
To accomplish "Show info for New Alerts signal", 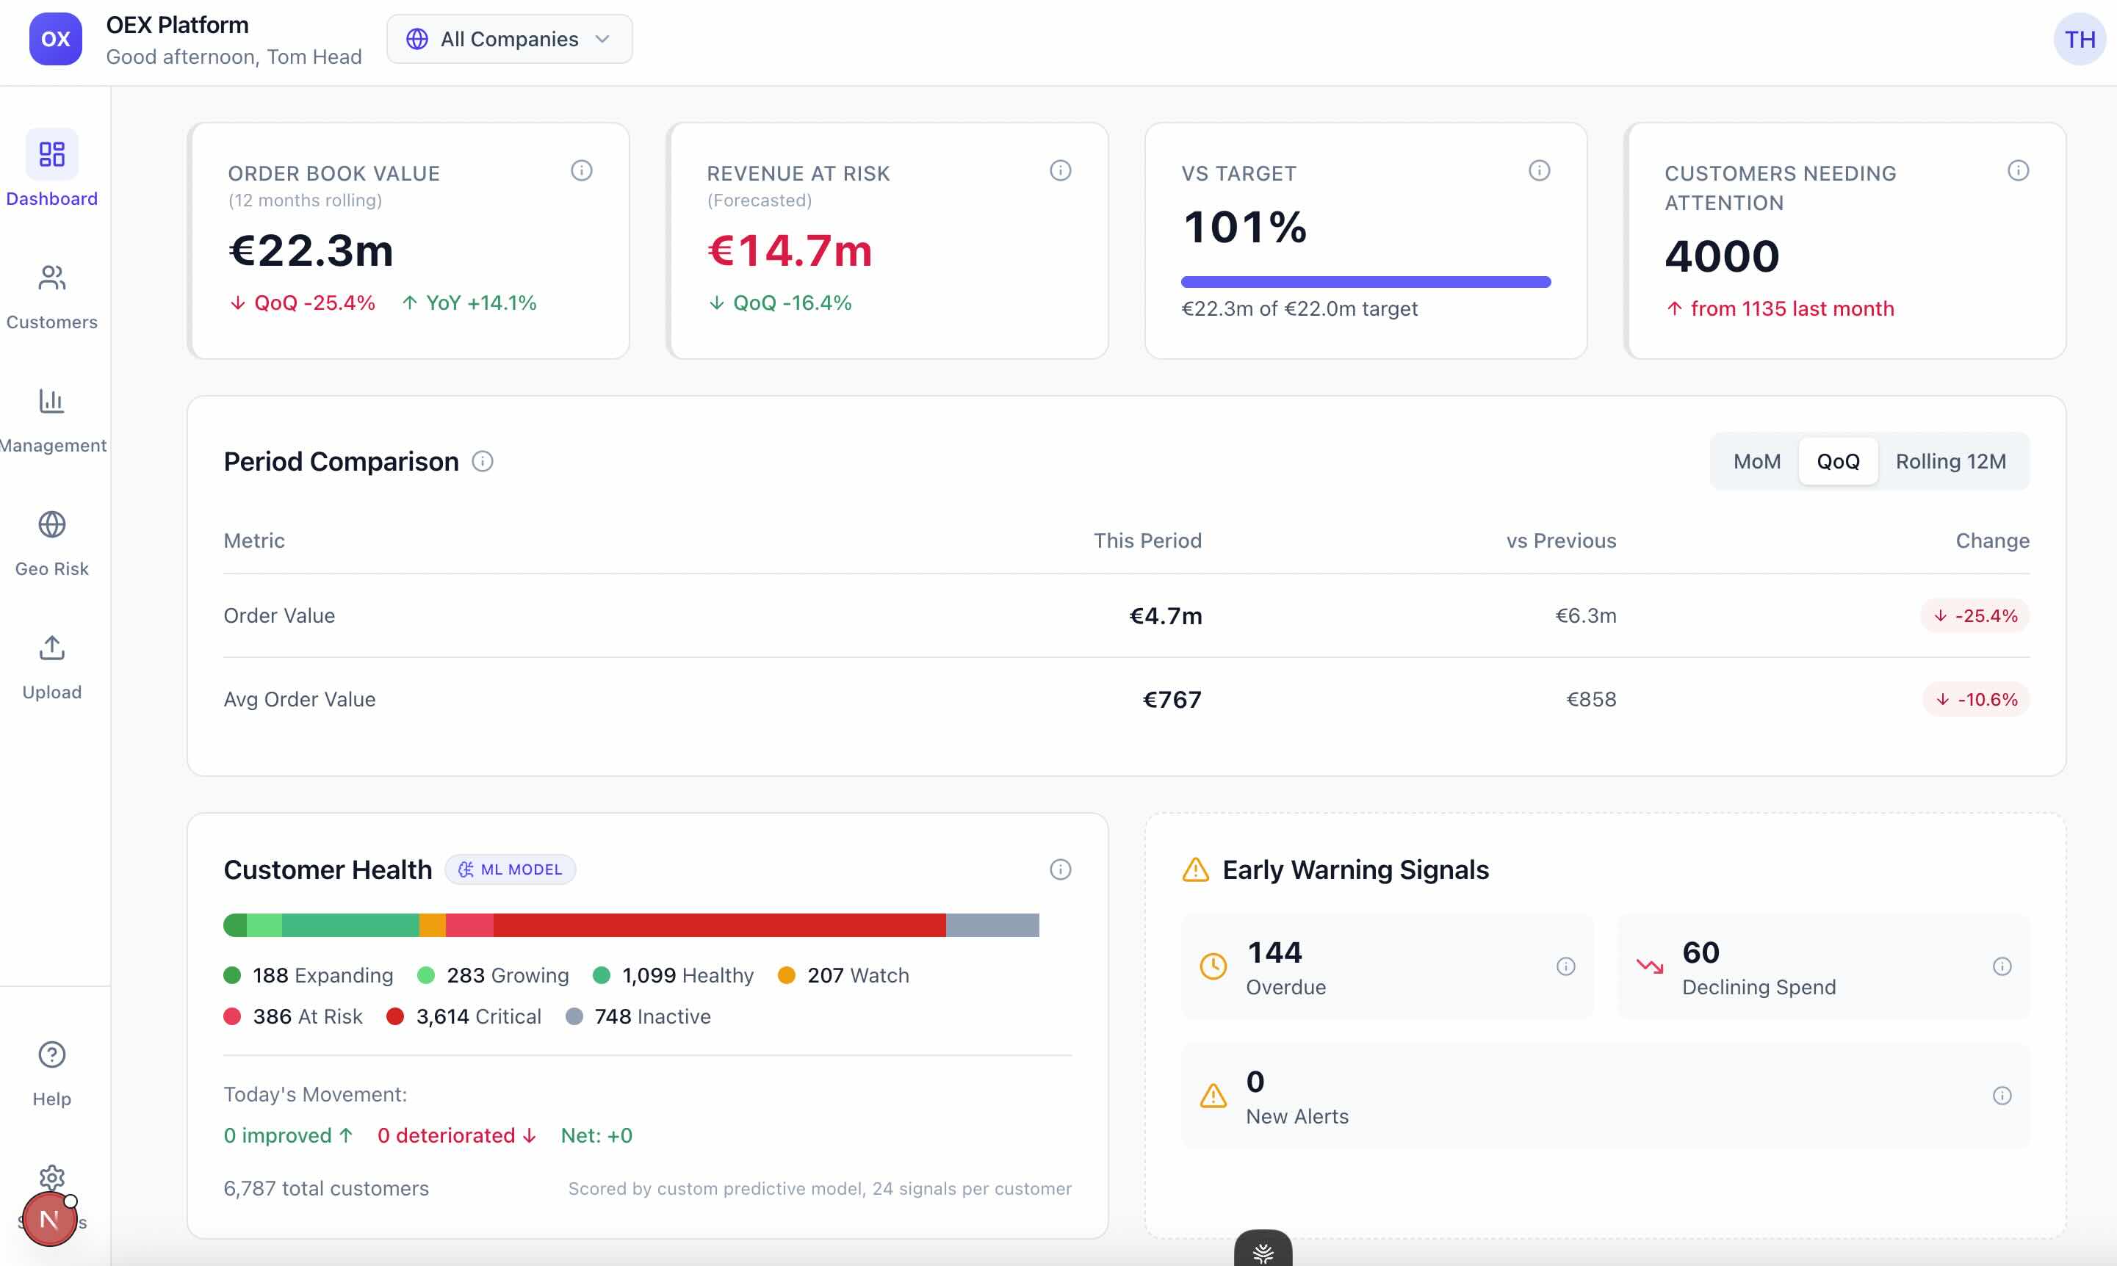I will [2002, 1096].
